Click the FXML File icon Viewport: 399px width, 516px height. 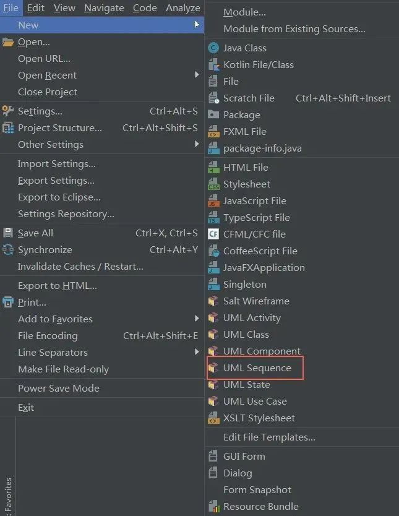(x=213, y=131)
